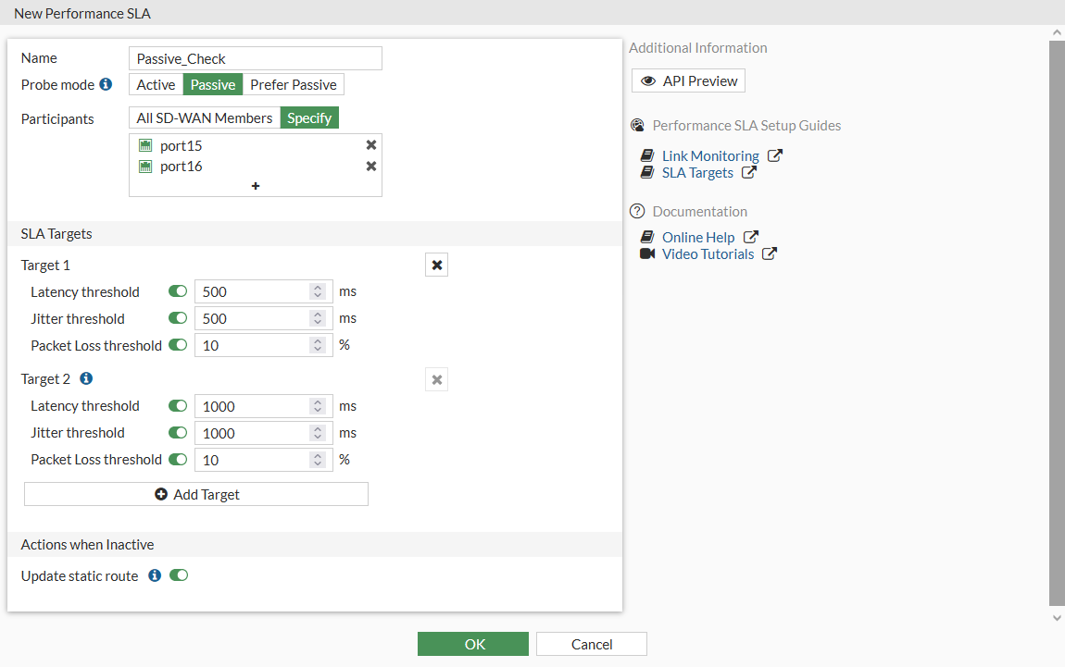Click Probe mode info icon

click(x=106, y=84)
